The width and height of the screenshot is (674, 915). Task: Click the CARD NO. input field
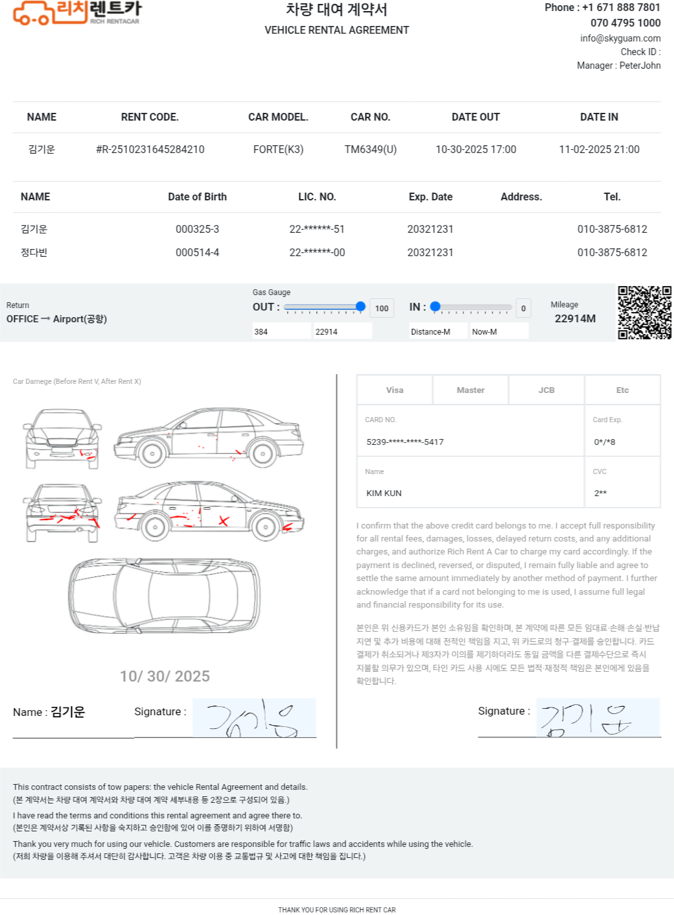[x=470, y=442]
